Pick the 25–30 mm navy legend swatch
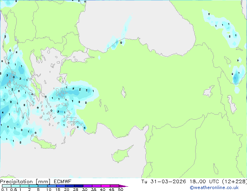The height and width of the screenshot is (191, 247). point(79,186)
